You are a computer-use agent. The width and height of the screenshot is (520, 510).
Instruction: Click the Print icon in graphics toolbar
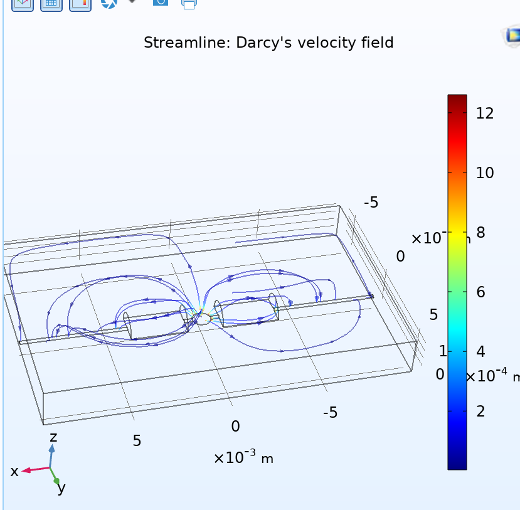pyautogui.click(x=189, y=3)
